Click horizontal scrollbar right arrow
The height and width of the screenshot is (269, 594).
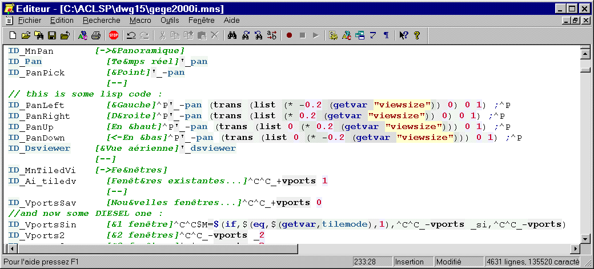click(576, 249)
